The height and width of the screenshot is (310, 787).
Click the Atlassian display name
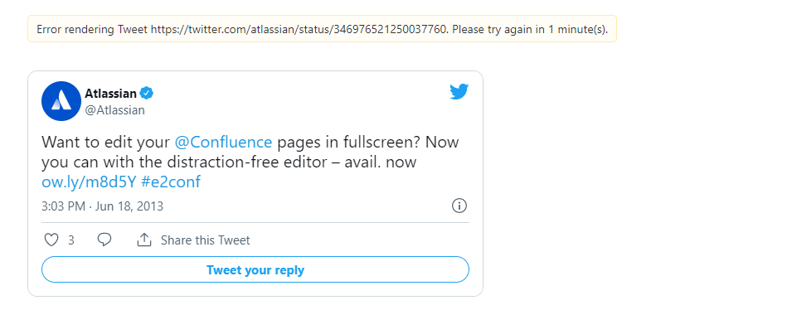[110, 94]
